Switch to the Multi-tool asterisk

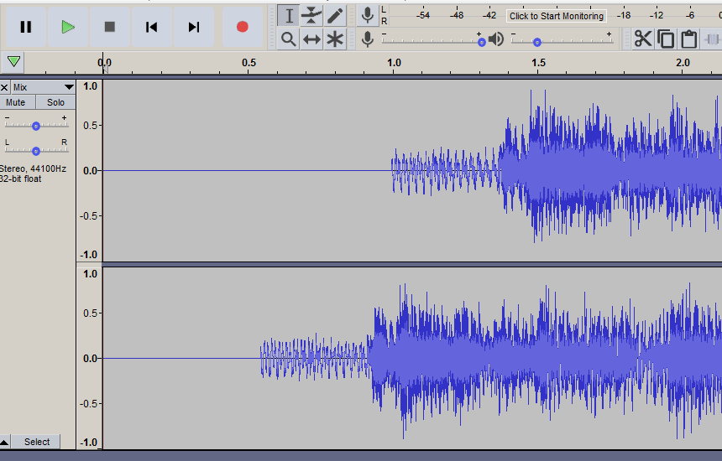[335, 39]
